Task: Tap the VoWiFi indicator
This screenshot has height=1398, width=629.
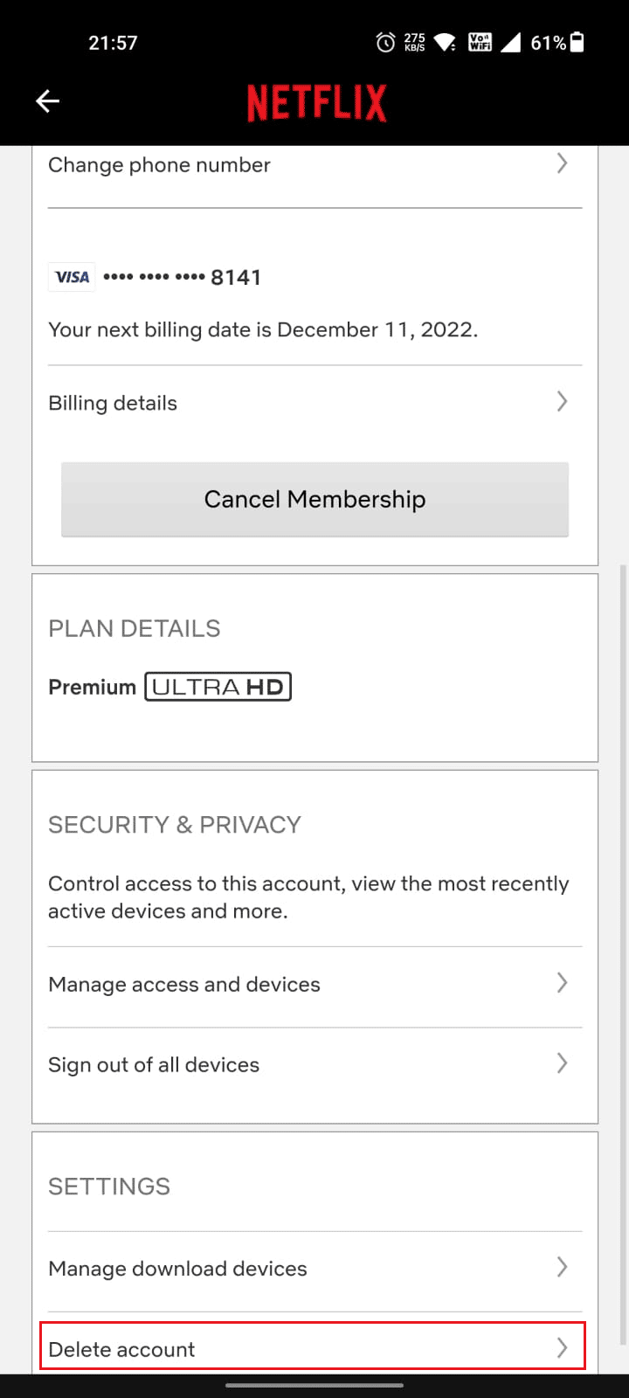Action: (x=479, y=41)
